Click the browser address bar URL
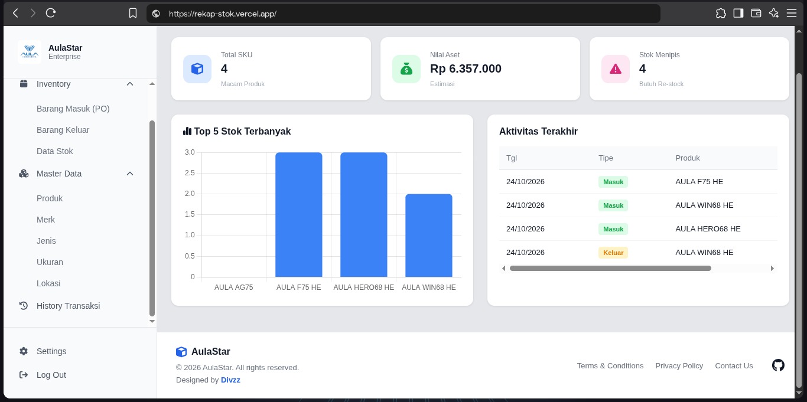The height and width of the screenshot is (402, 807). pyautogui.click(x=223, y=14)
